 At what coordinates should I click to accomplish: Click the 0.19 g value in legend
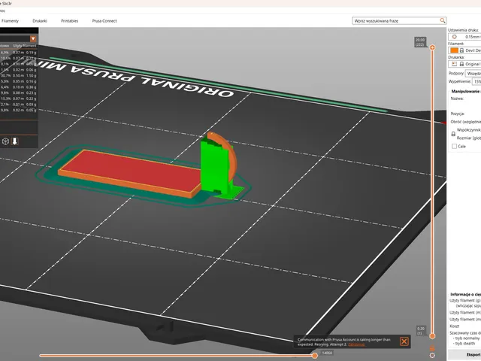point(31,53)
